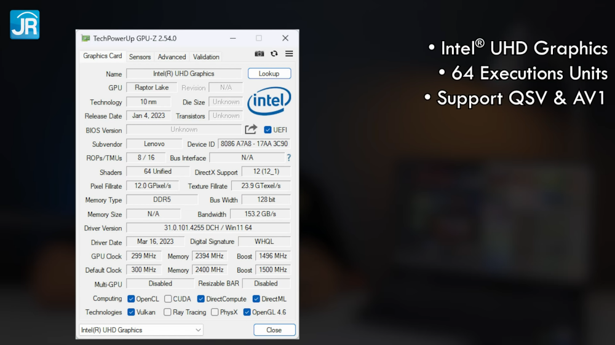This screenshot has width=615, height=345.
Task: Click the Close button at bottom
Action: pos(274,330)
